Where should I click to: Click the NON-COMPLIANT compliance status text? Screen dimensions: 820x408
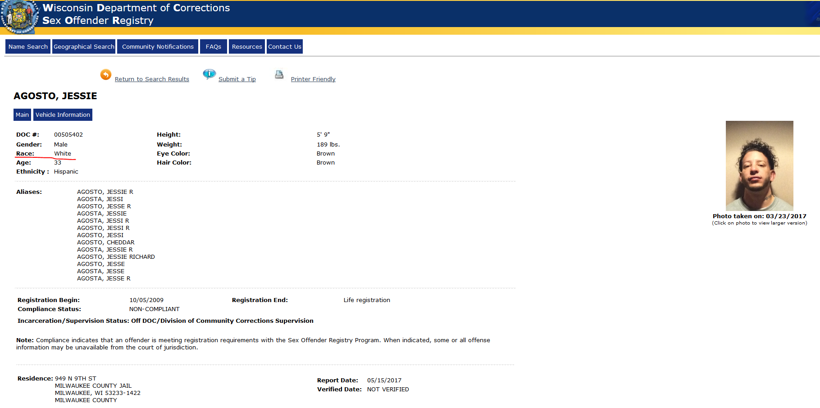(x=154, y=309)
